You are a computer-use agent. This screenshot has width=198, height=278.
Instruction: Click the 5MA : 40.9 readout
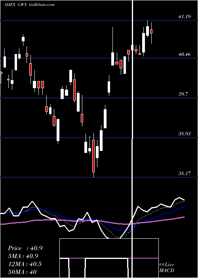click(x=23, y=256)
